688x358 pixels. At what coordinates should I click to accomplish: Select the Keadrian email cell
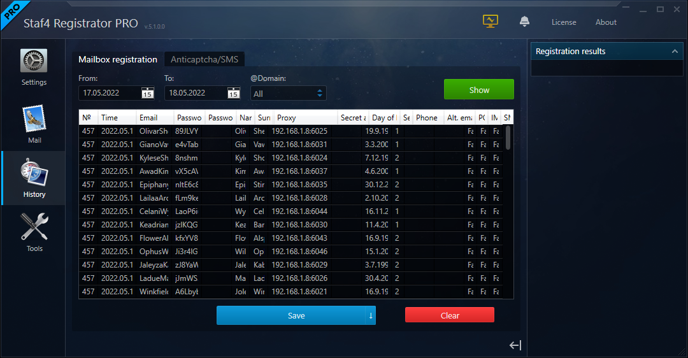(x=154, y=225)
